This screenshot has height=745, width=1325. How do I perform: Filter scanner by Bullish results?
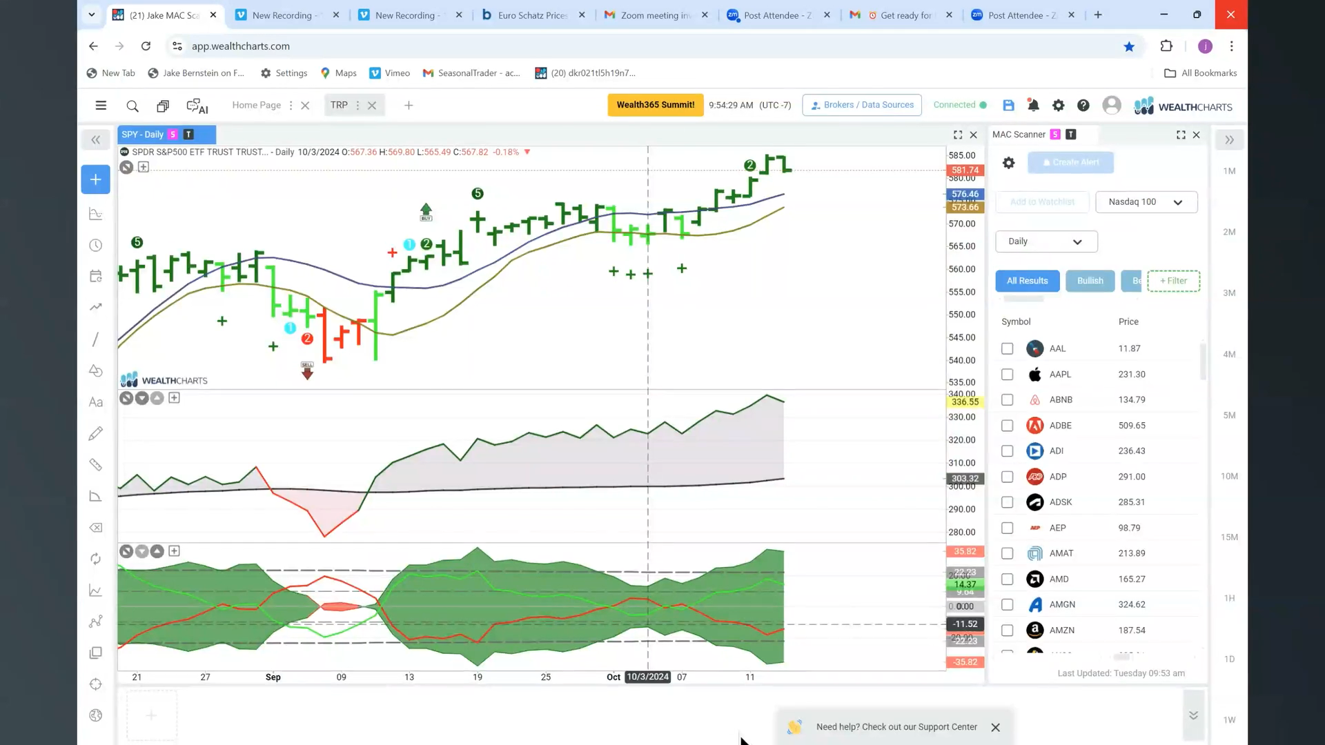pyautogui.click(x=1090, y=281)
